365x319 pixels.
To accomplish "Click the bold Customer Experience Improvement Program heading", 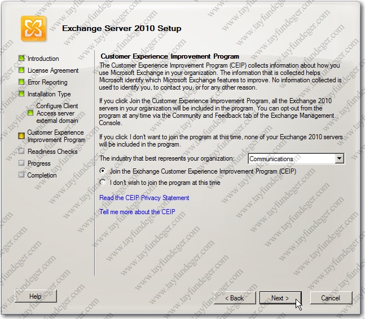I will [x=170, y=56].
